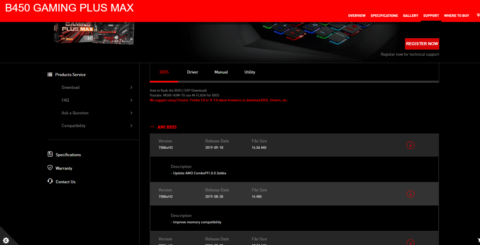
Task: Click the Contact Us headset icon
Action: [x=50, y=181]
